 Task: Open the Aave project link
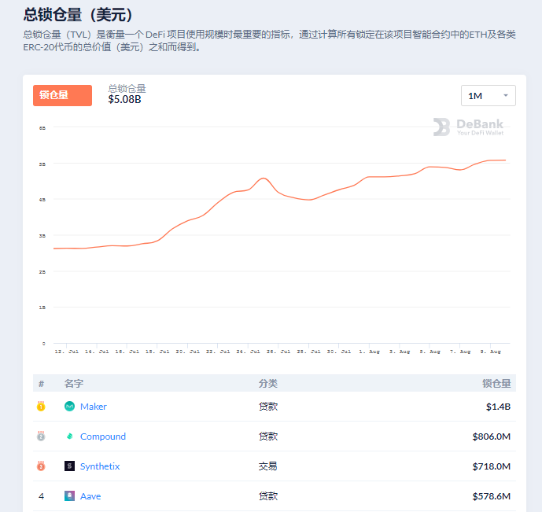click(90, 496)
